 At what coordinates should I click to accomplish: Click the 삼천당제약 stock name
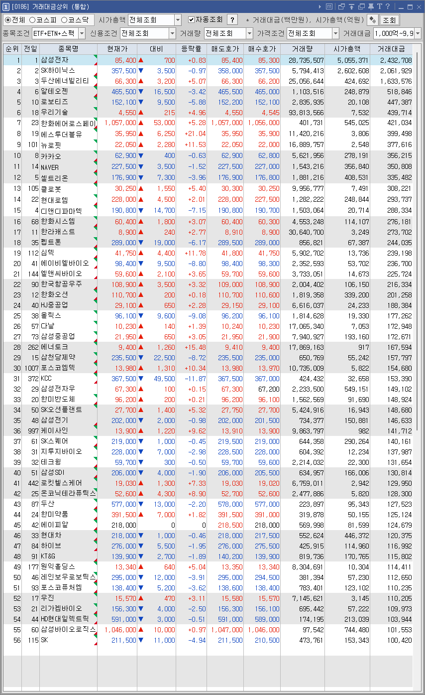[58, 357]
